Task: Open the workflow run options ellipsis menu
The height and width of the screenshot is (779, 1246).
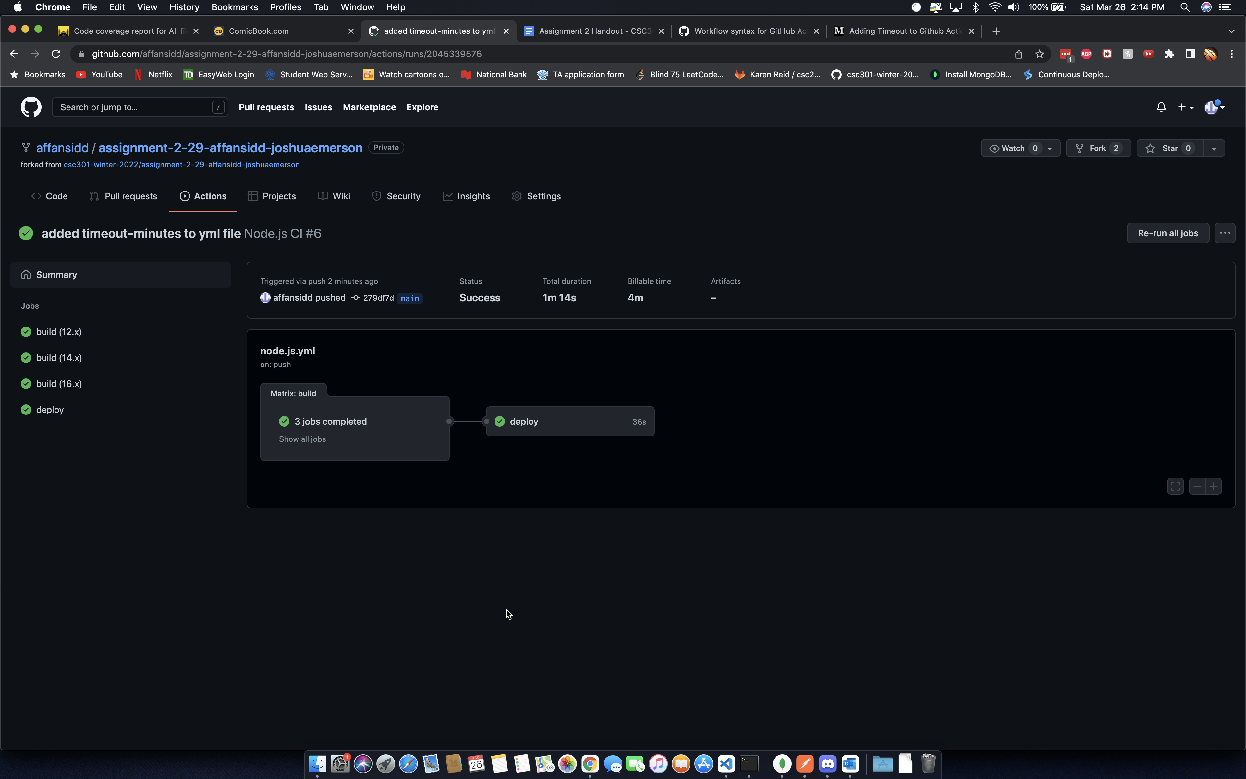Action: (x=1225, y=233)
